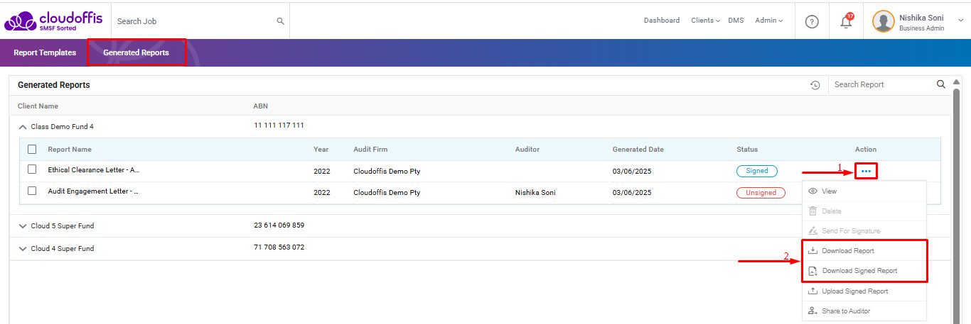971x324 pixels.
Task: Open the DMS menu item
Action: [x=736, y=21]
